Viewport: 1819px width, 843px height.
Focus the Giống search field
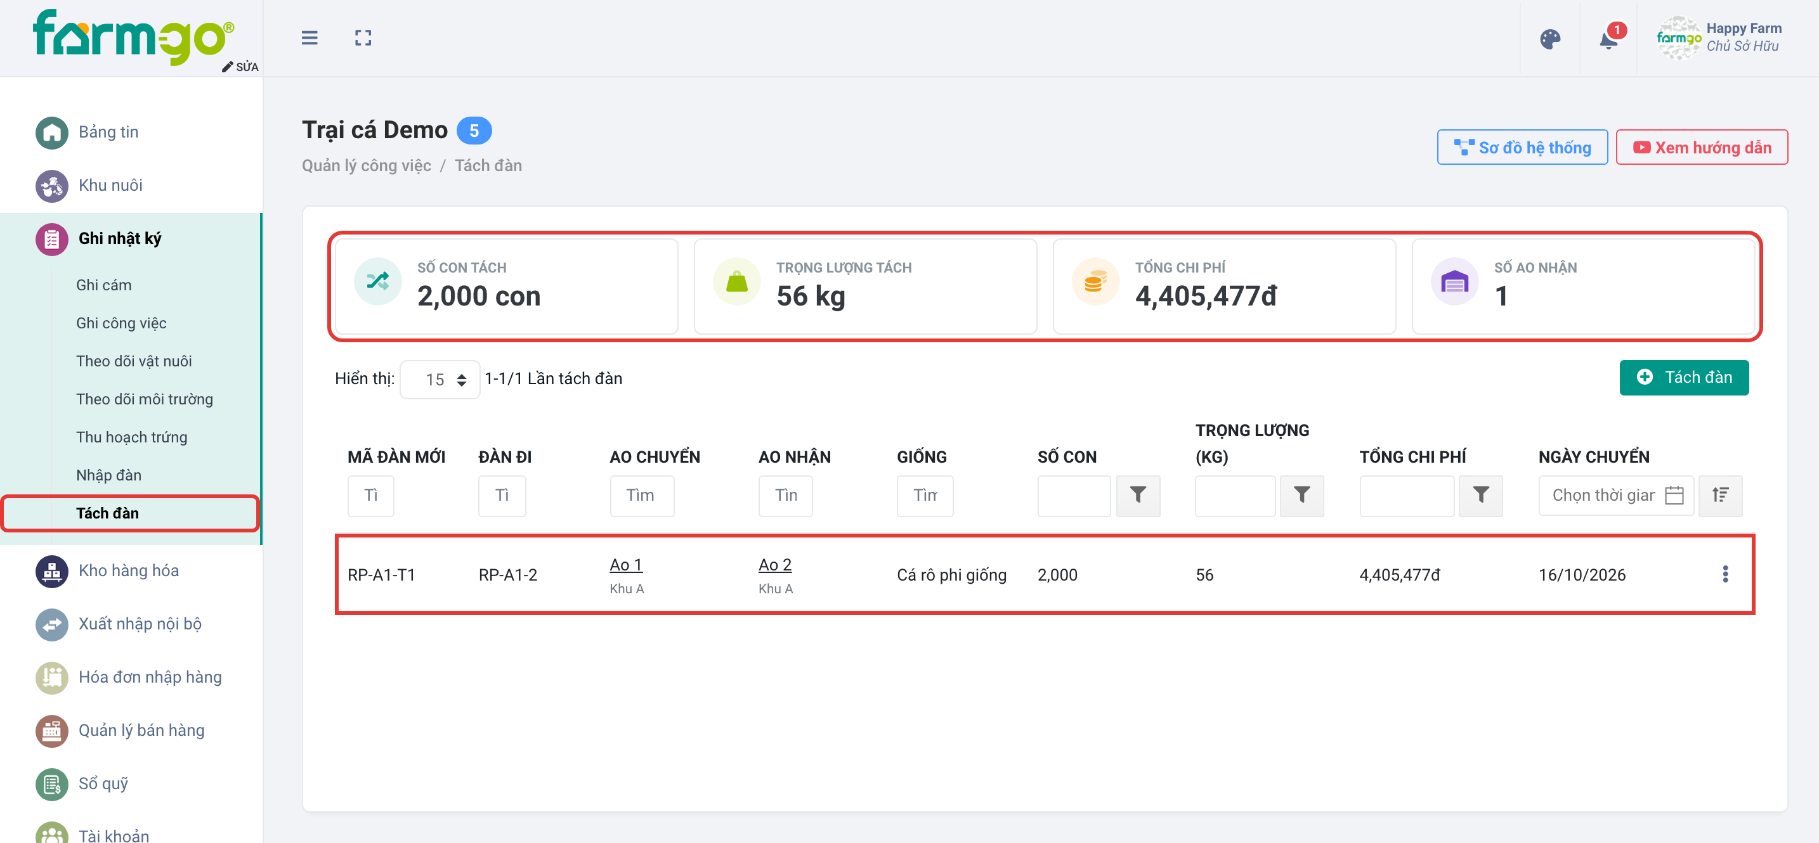click(x=925, y=495)
